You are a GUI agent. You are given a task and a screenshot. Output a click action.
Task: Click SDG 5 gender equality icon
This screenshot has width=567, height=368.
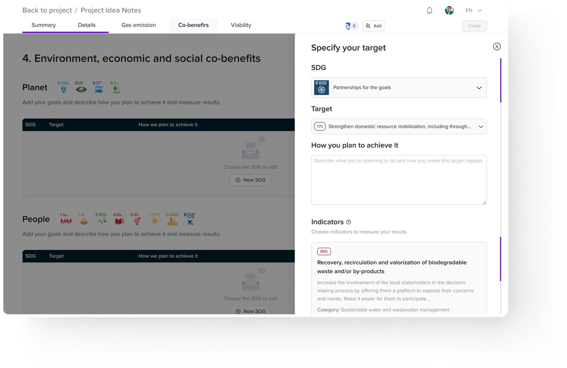(x=136, y=219)
